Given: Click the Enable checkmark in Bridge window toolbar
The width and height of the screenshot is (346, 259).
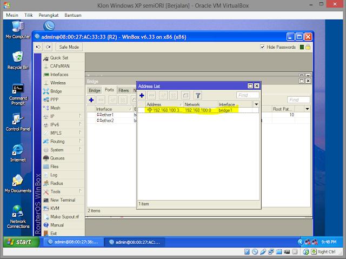Looking at the screenshot, I should tap(113, 100).
